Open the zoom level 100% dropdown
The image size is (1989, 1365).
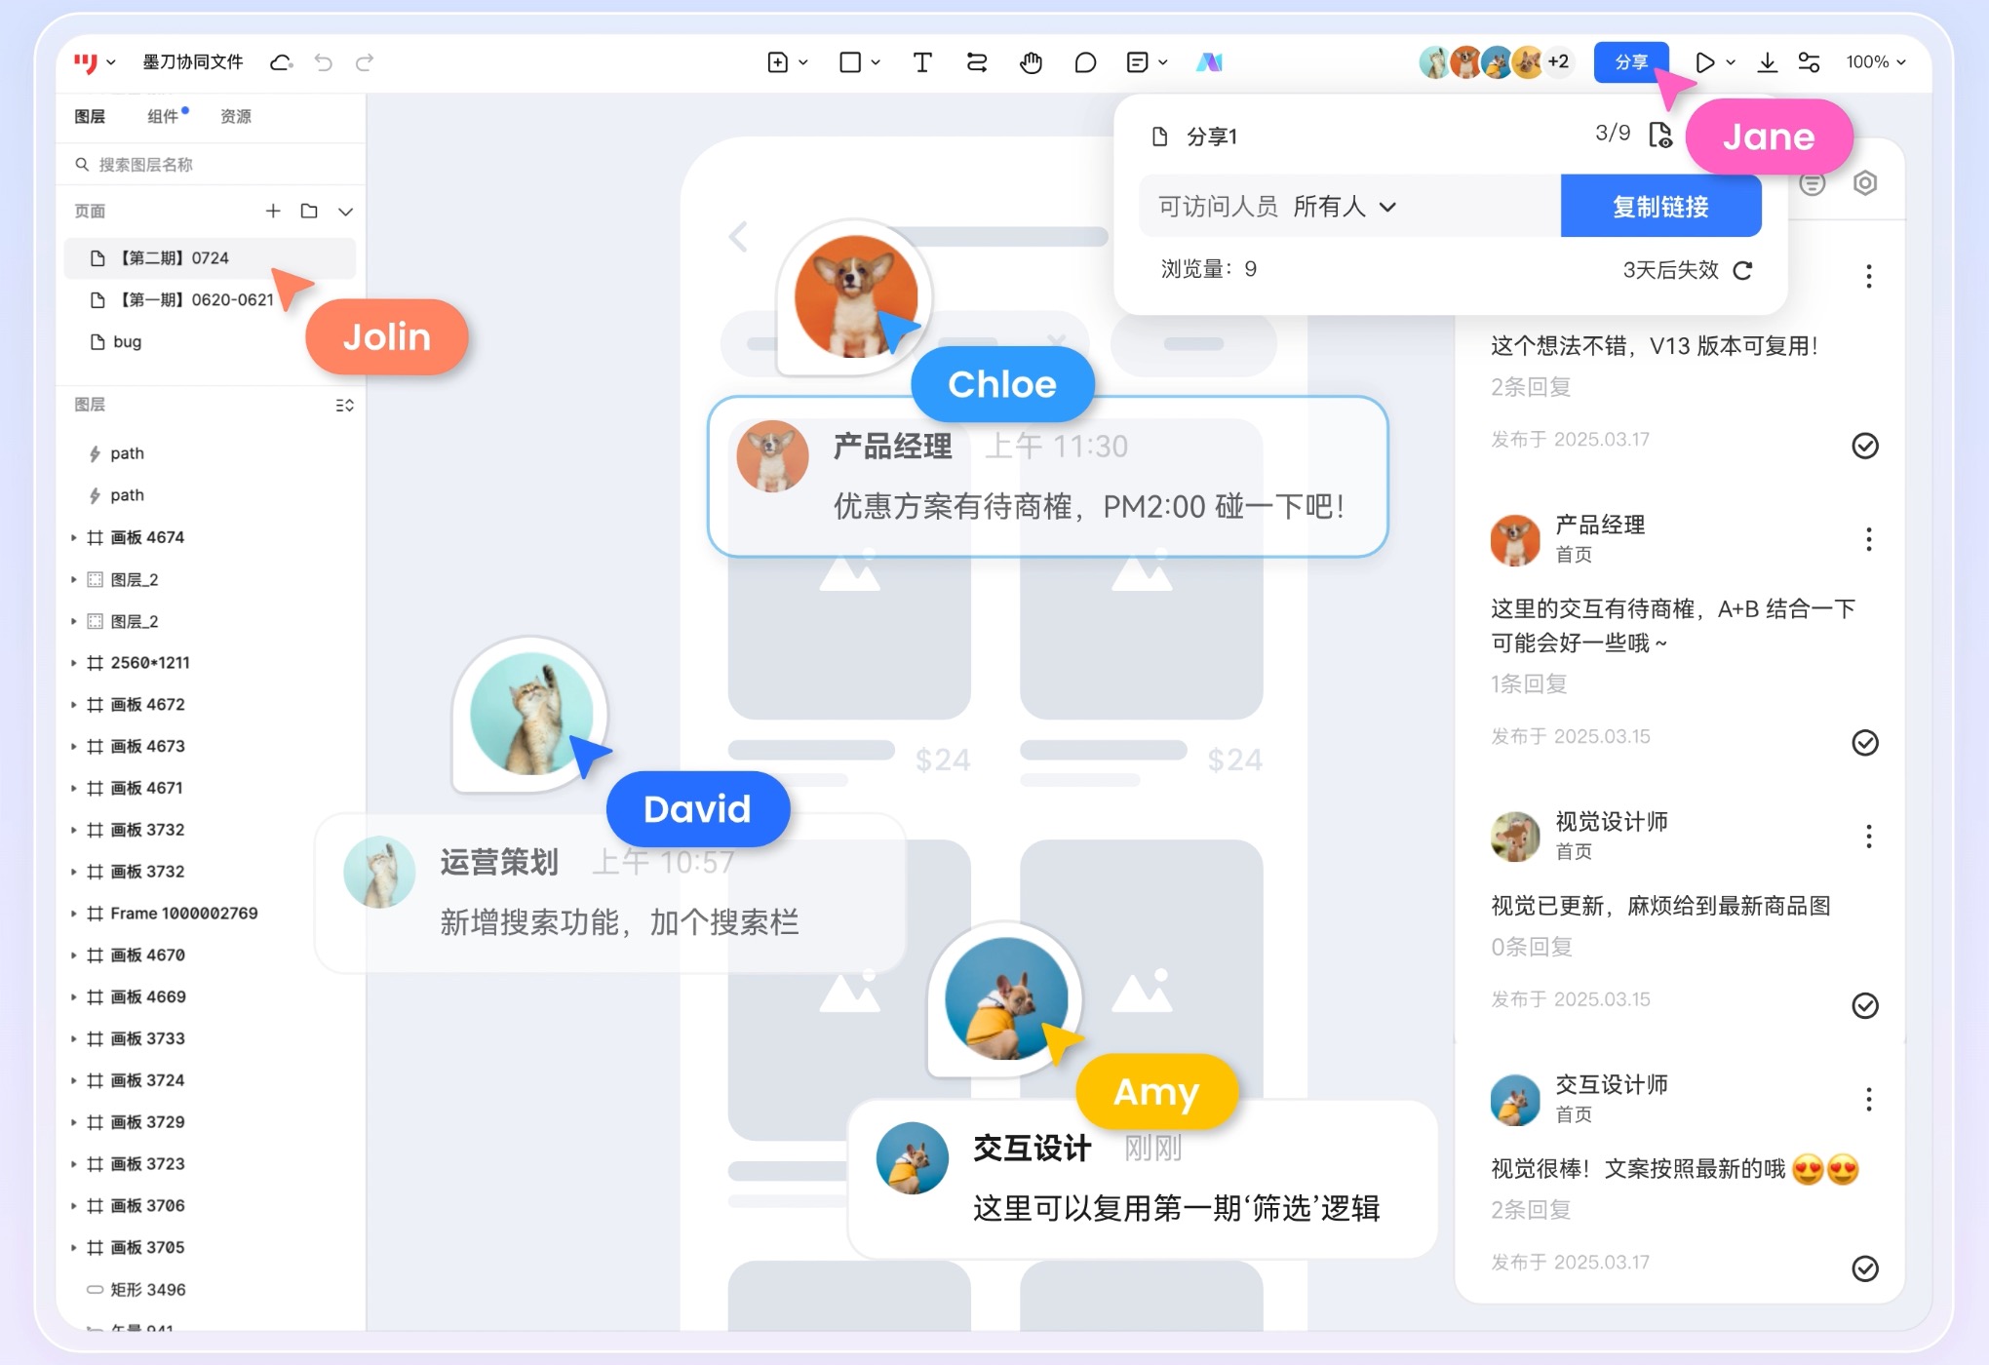tap(1874, 61)
